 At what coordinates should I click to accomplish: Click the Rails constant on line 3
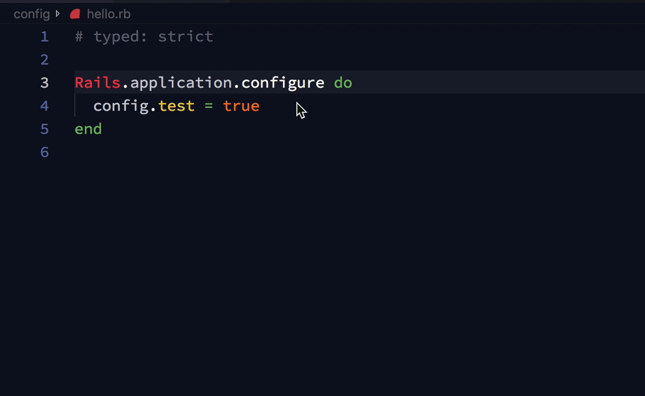98,83
